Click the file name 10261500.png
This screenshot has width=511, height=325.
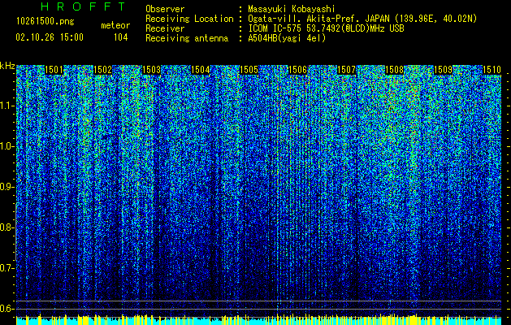click(x=45, y=22)
